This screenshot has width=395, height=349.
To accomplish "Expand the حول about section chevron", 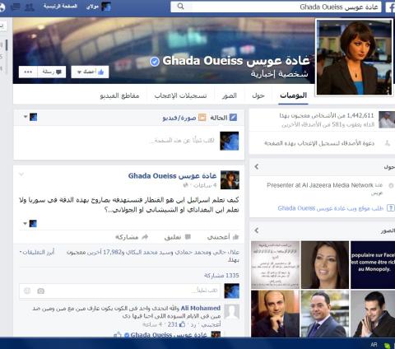I will 256,166.
